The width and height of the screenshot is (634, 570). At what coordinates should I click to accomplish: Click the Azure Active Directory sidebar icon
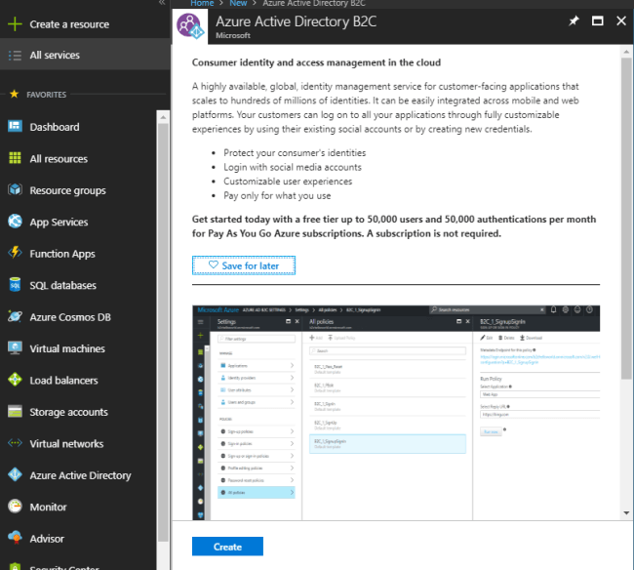click(15, 474)
